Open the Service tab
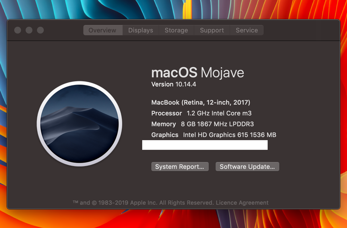347x228 pixels. (247, 30)
